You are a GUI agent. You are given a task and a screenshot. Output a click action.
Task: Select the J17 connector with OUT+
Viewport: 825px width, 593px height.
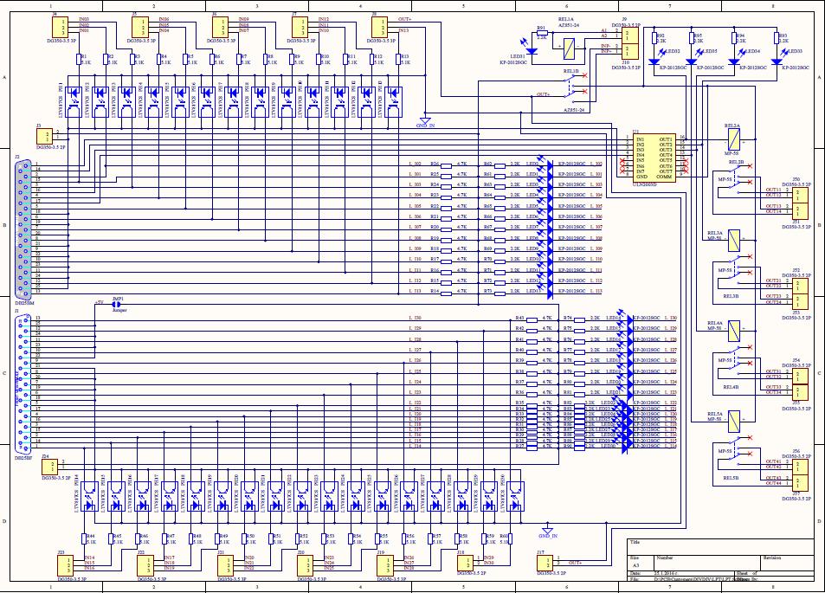(x=545, y=563)
